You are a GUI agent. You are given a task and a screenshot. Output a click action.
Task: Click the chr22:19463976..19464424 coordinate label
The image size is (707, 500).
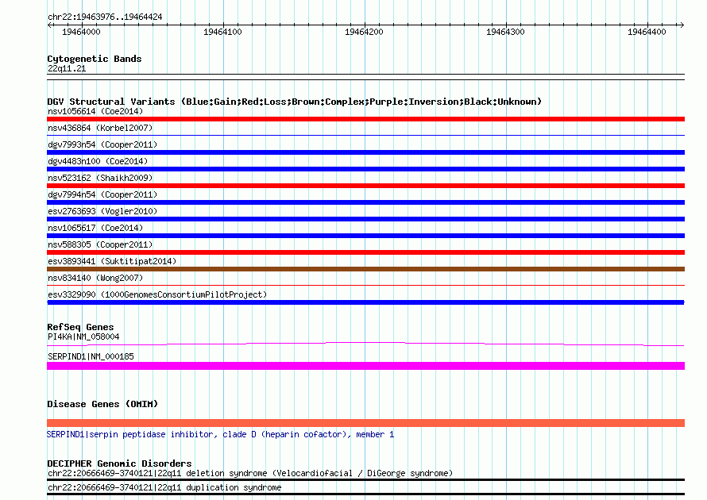tap(105, 17)
